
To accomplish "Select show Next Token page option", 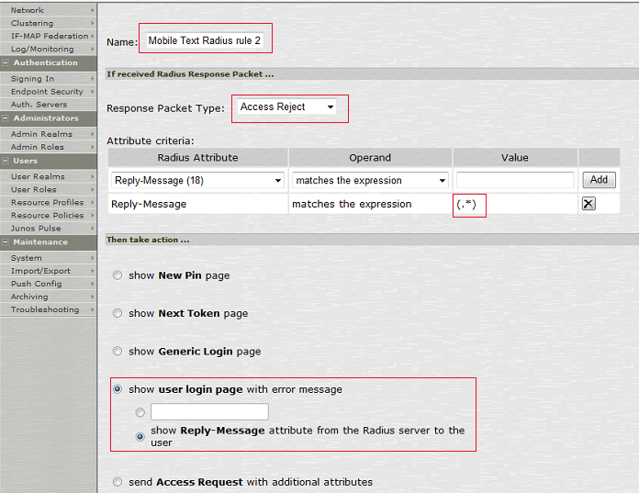I will coord(117,313).
